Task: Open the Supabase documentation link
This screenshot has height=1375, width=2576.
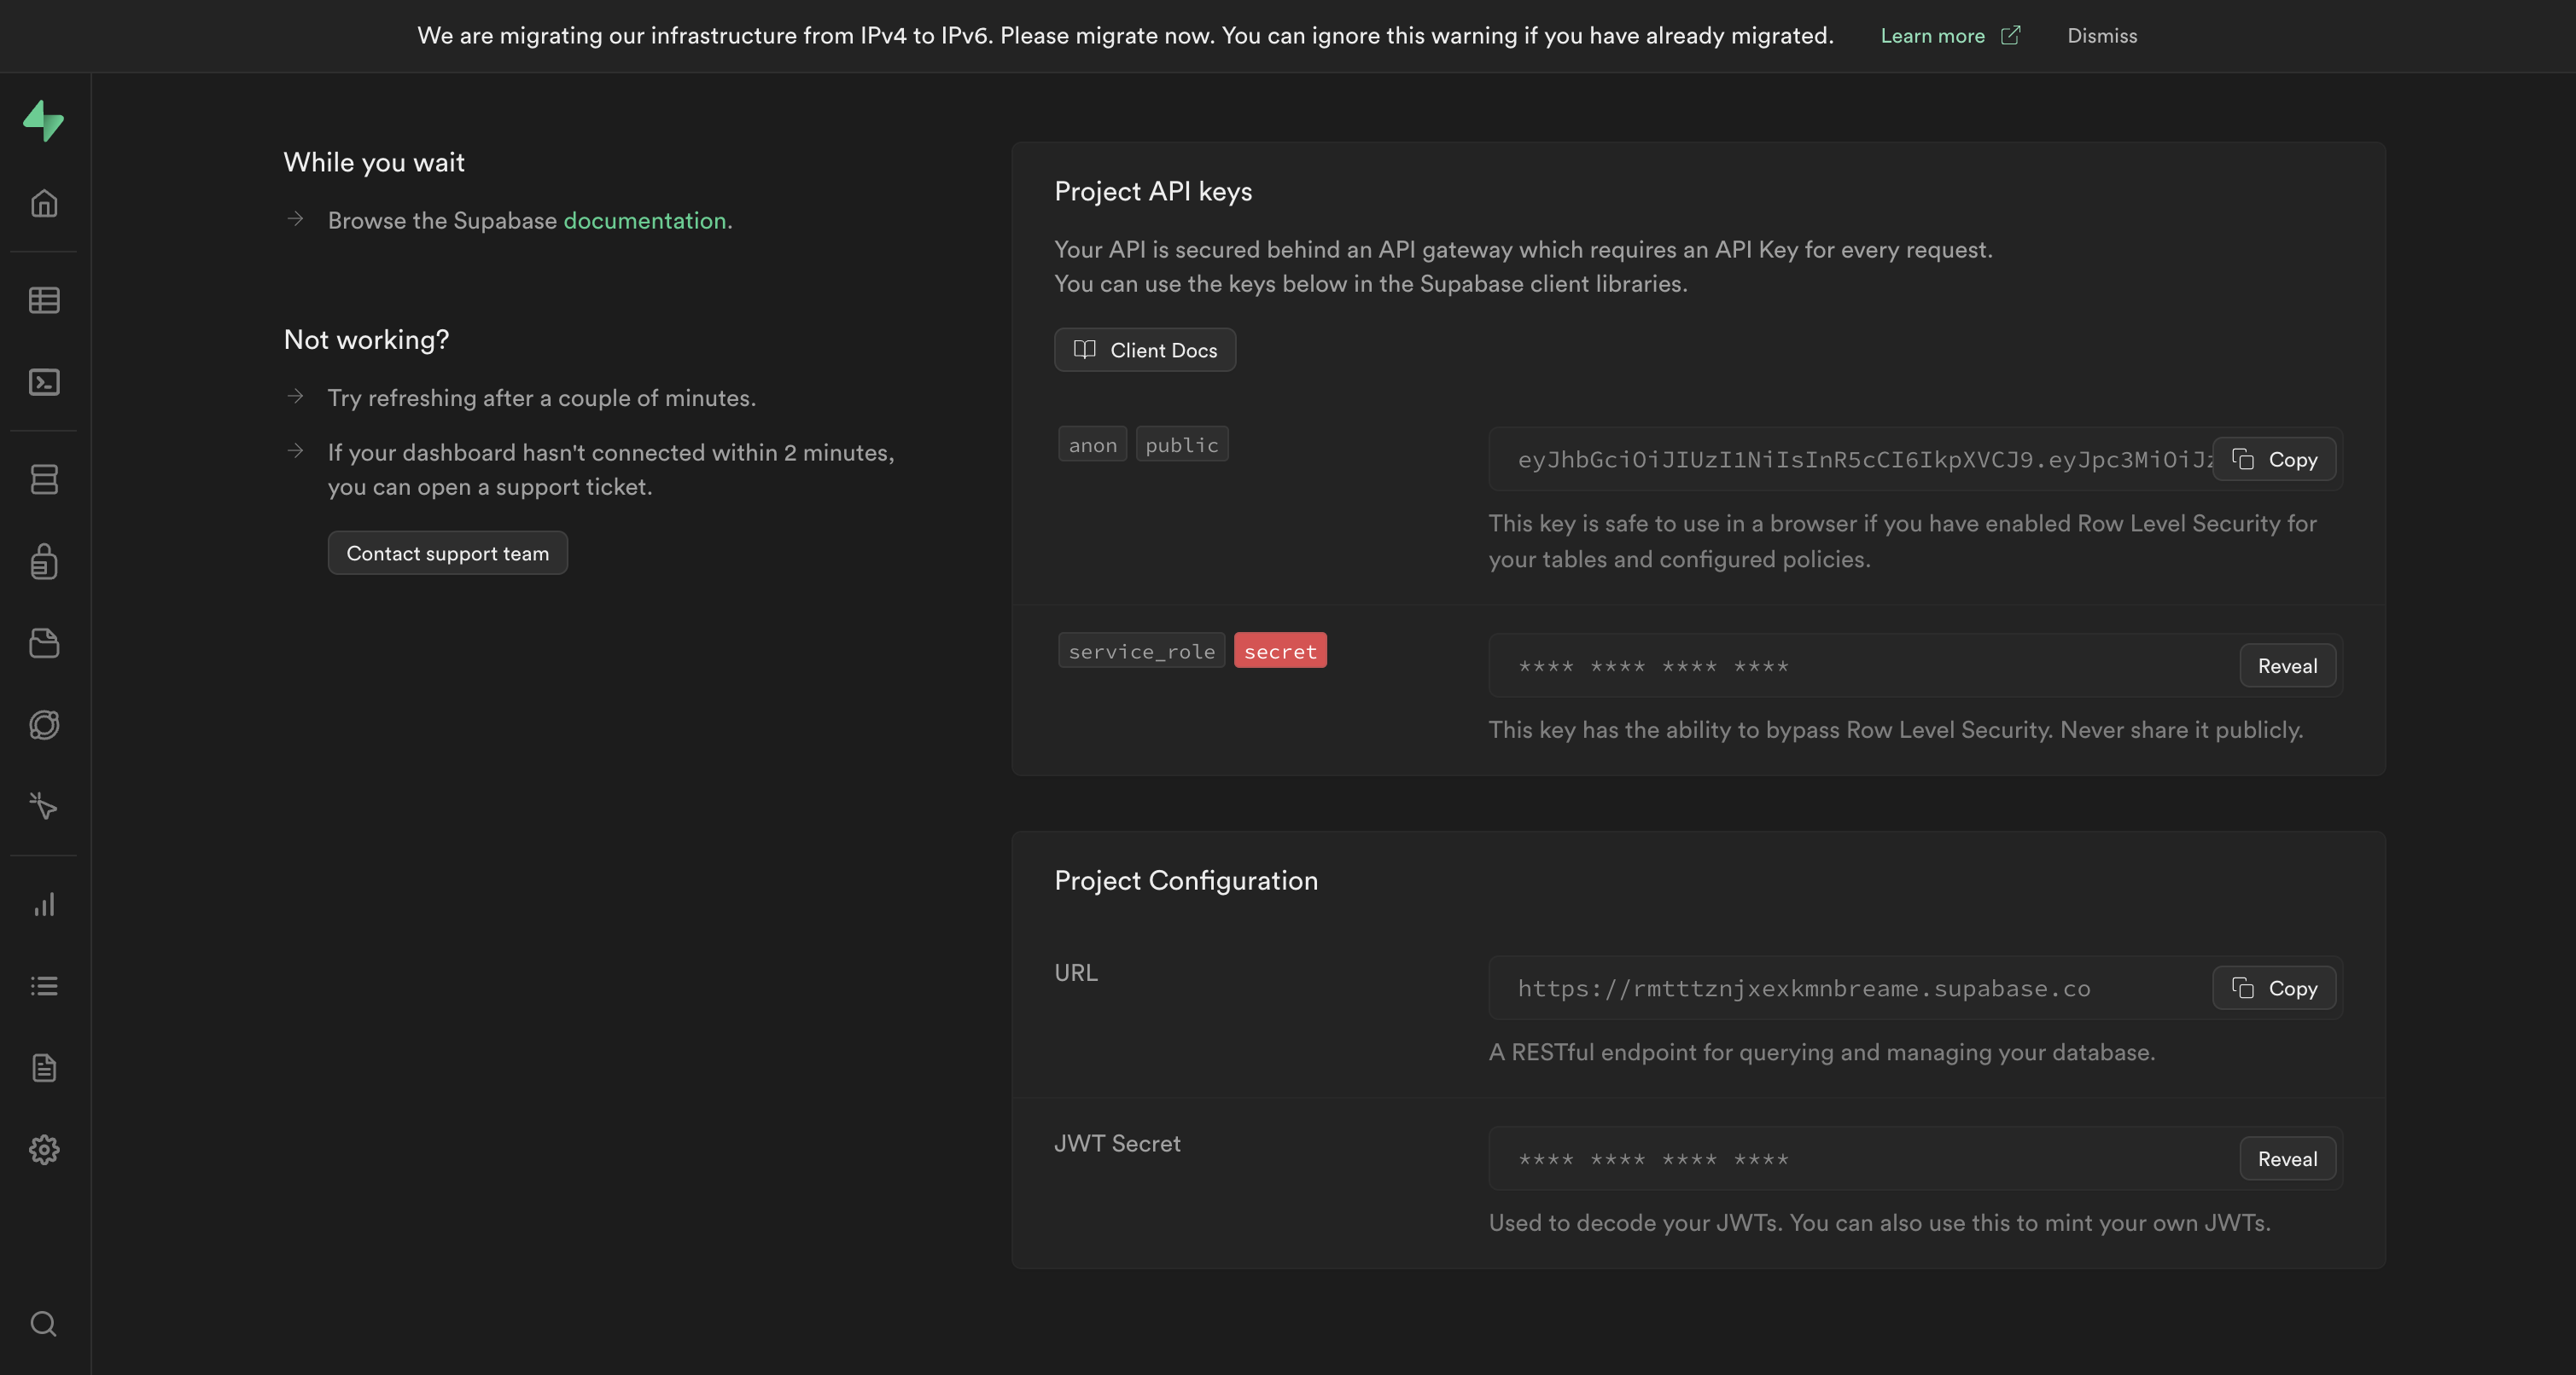Action: pos(645,221)
